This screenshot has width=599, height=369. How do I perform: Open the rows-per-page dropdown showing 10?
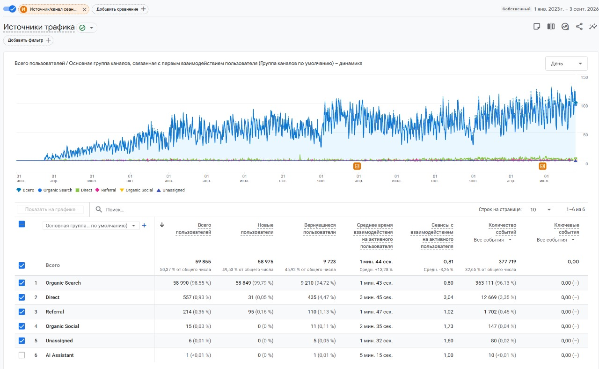click(541, 210)
